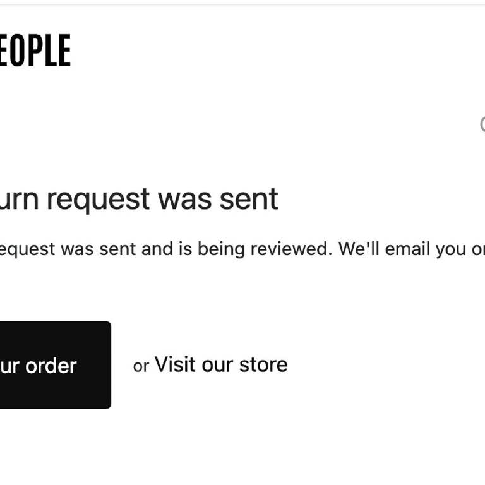485x485 pixels.
Task: Click the word 'request' in the heading
Action: (x=99, y=200)
